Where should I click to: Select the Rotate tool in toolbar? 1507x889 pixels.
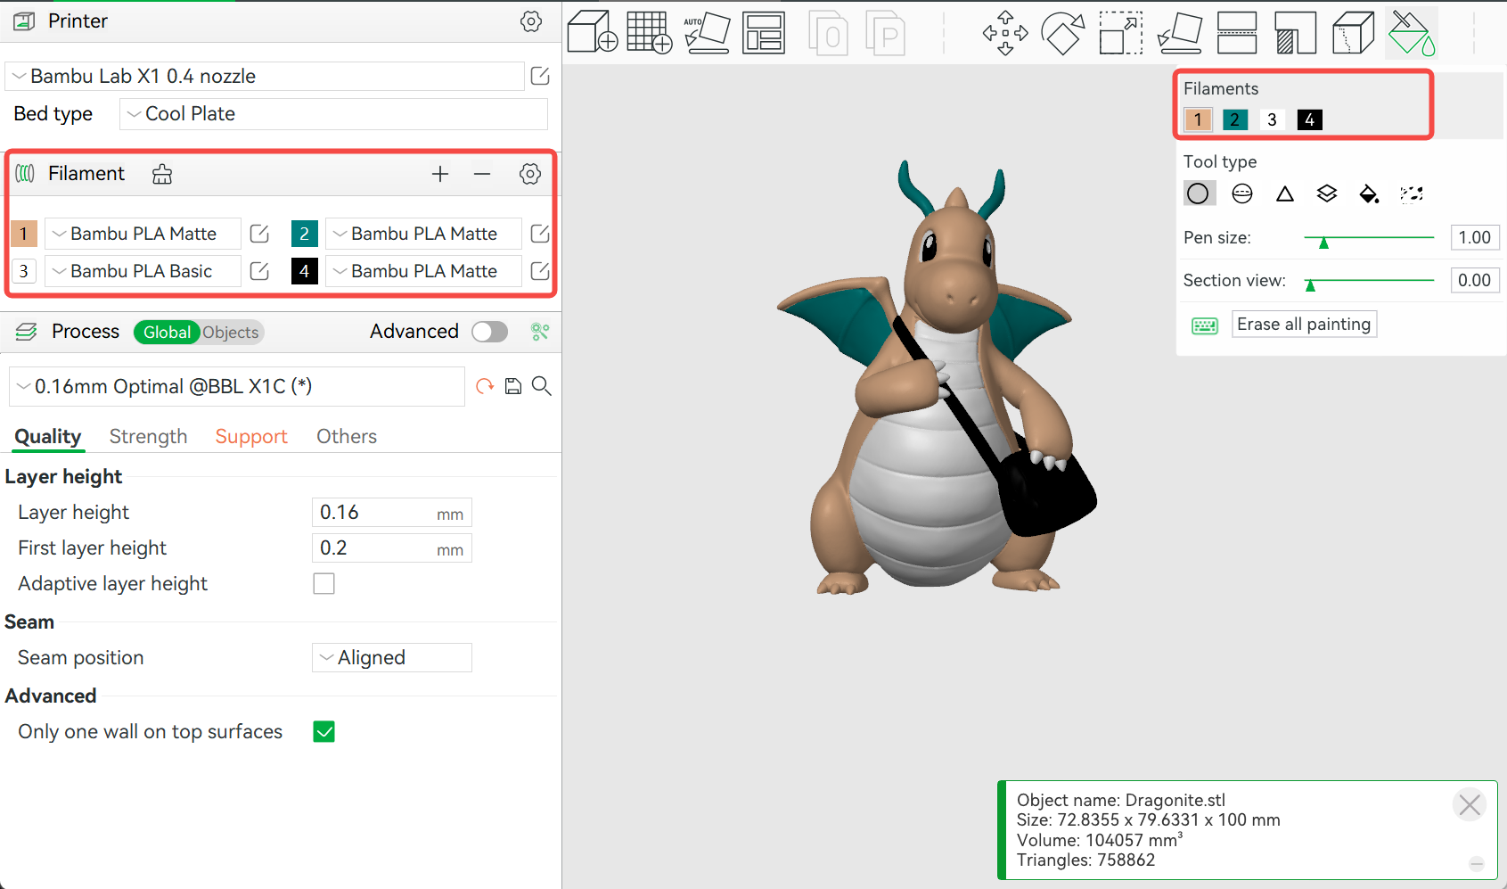(1062, 33)
